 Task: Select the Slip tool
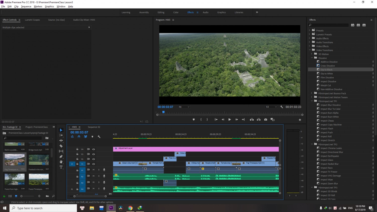coord(61,151)
